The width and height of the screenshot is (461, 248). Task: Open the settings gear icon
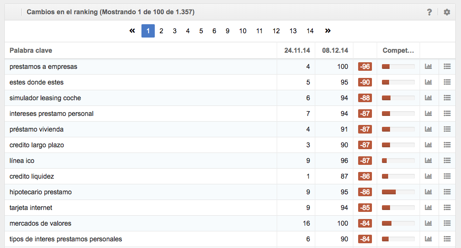click(x=447, y=12)
